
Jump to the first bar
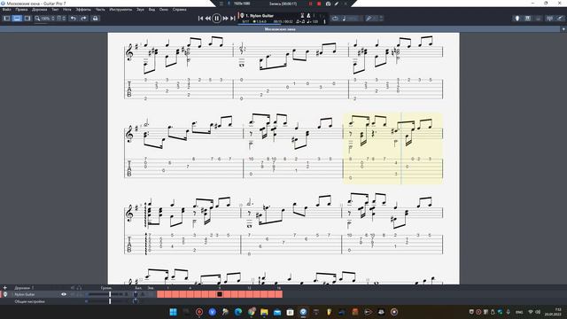(x=201, y=18)
